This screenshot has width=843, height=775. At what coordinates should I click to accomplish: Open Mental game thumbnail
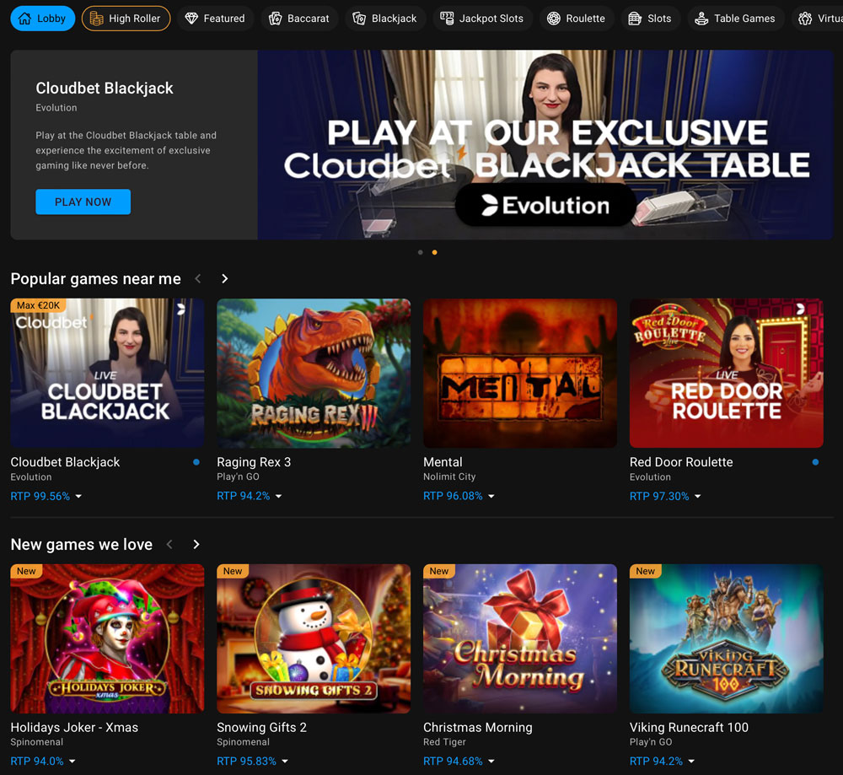pyautogui.click(x=520, y=374)
